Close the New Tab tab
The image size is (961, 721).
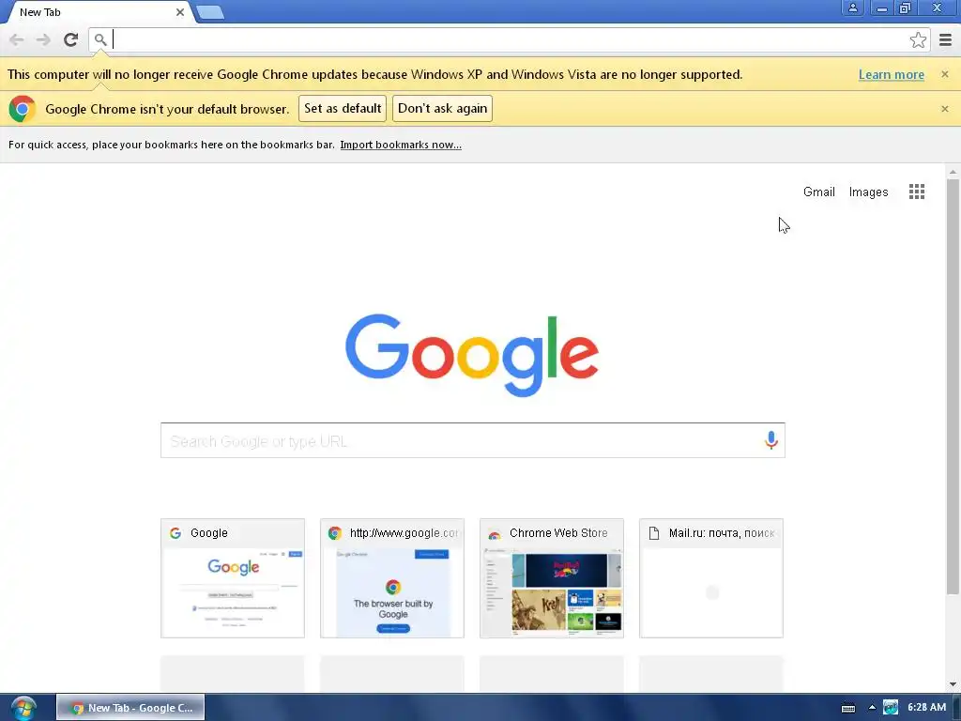[x=180, y=12]
